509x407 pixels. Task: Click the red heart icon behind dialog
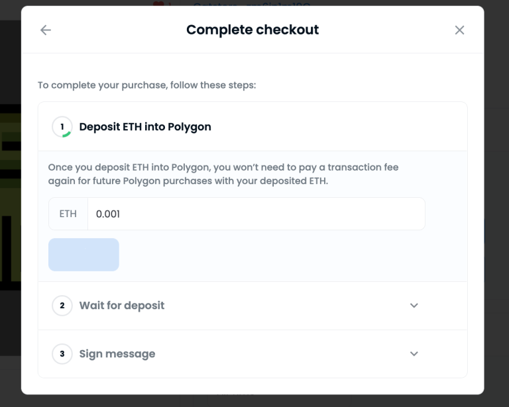pos(159,3)
